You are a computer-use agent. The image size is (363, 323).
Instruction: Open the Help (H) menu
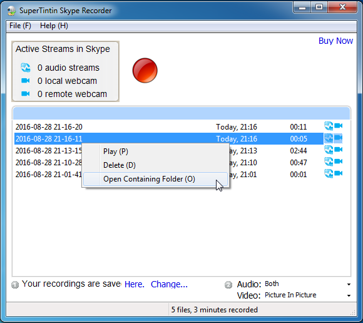(54, 26)
